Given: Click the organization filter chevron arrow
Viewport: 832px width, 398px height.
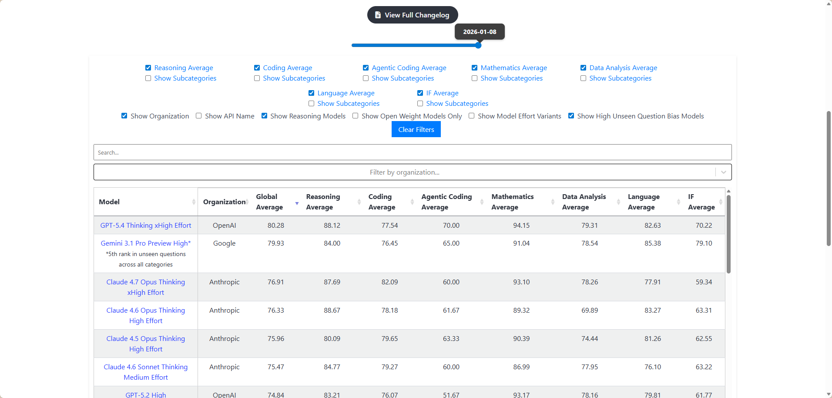Looking at the screenshot, I should pyautogui.click(x=724, y=172).
